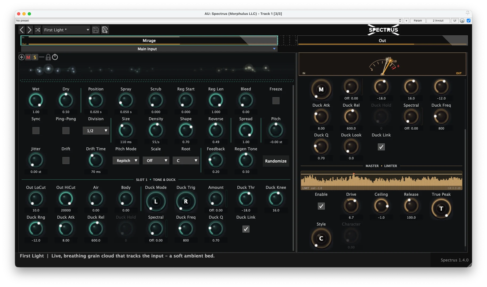Click the Position value 0.020 s
Image resolution: width=487 pixels, height=287 pixels.
96,112
